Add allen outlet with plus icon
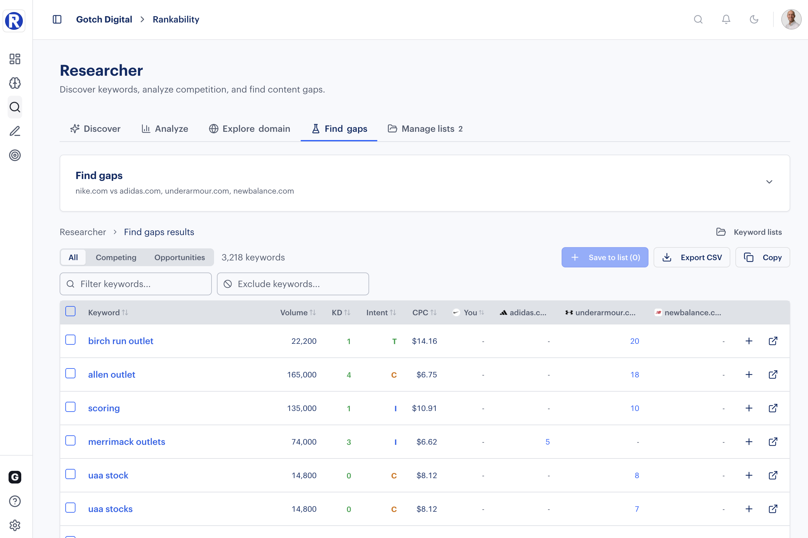Screen dimensions: 808x538 [749, 375]
